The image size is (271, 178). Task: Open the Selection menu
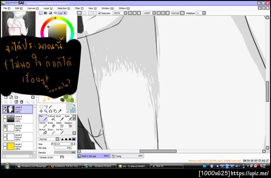[64, 8]
